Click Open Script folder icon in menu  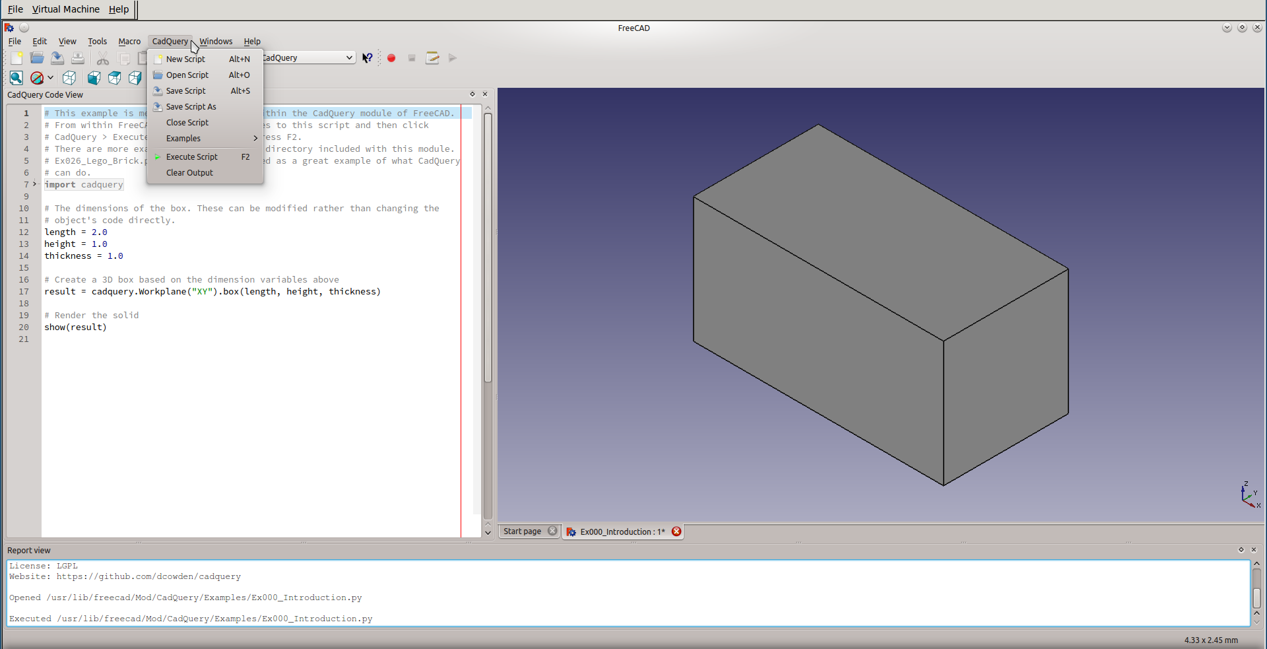tap(158, 75)
